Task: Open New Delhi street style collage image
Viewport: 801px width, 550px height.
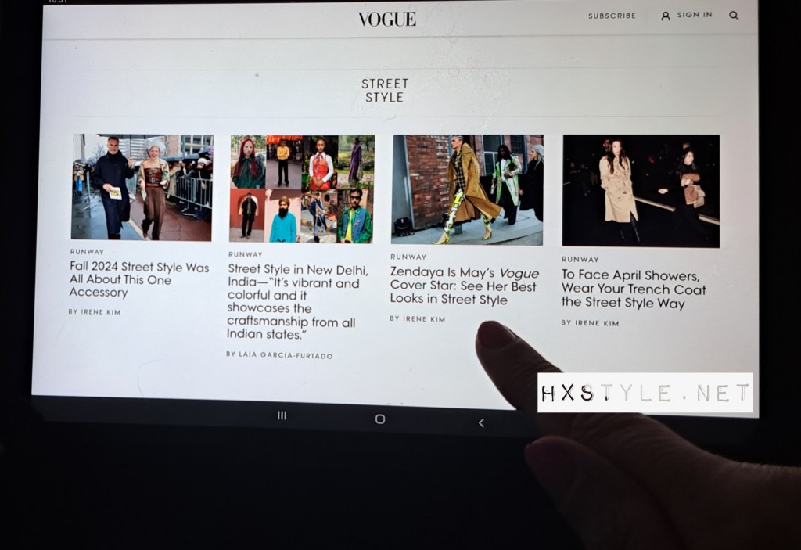Action: point(301,189)
